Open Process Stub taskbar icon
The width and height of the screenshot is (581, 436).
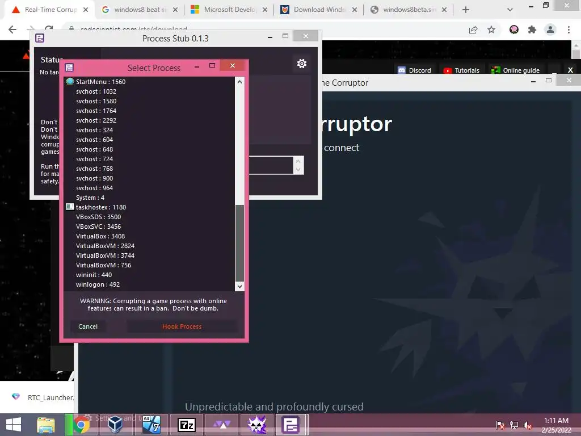(290, 425)
